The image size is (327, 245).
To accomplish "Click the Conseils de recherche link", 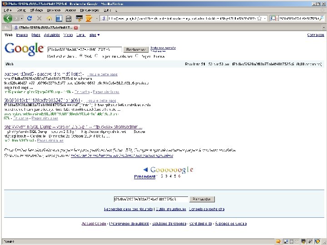I will [207, 209].
